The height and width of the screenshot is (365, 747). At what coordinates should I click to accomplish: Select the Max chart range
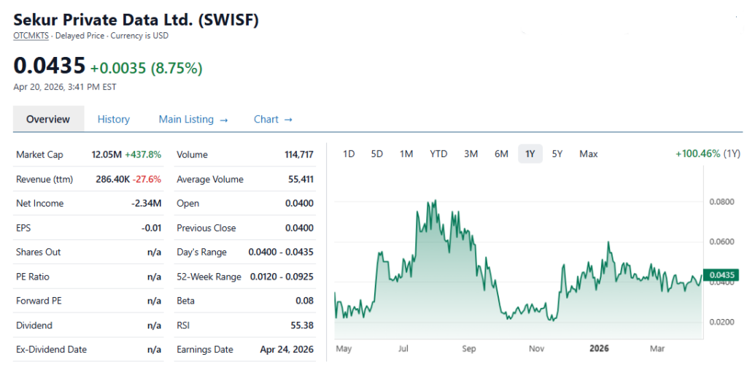(589, 154)
